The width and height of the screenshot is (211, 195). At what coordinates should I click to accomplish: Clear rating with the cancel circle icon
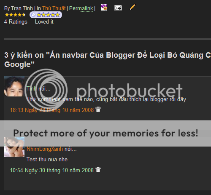pyautogui.click(x=33, y=15)
